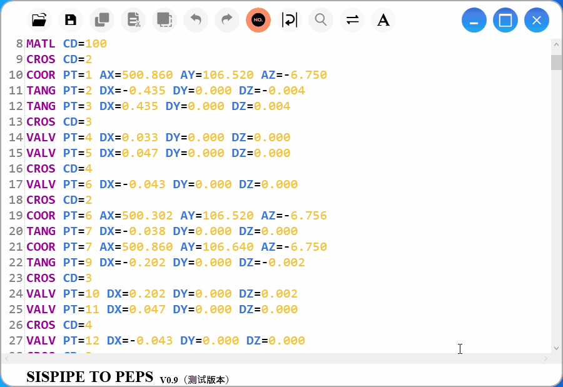
Task: Click the cut document icon
Action: pyautogui.click(x=133, y=20)
